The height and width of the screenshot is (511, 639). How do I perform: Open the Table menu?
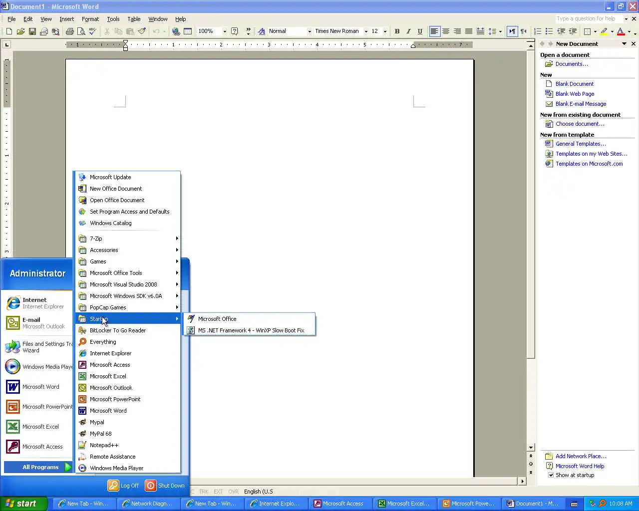click(134, 19)
